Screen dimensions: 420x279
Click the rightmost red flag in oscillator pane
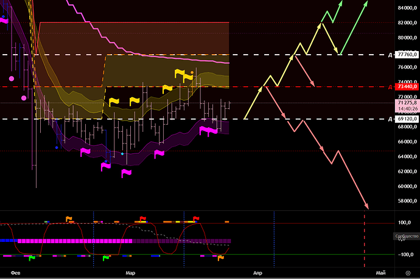pos(196,218)
